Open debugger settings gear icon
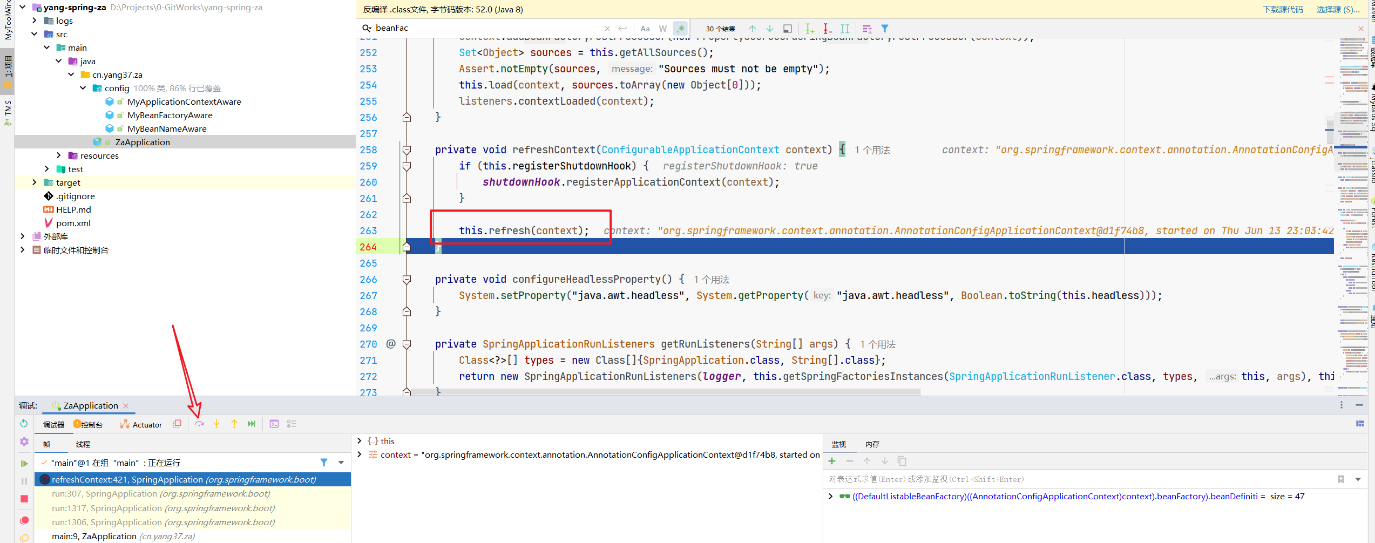Screen dimensions: 1375x543 click(x=24, y=442)
